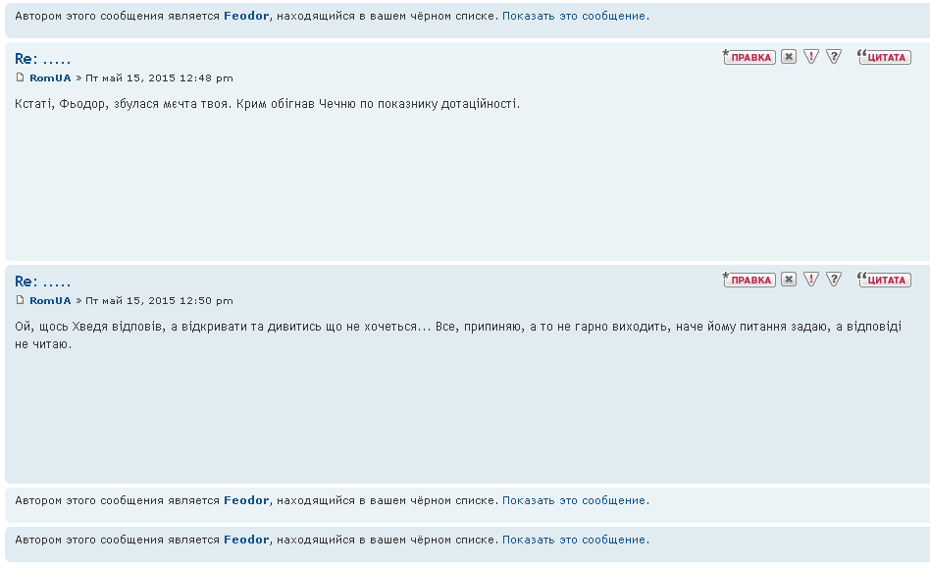Click ПРАВКА edit button on 12:50 post
The height and width of the screenshot is (566, 930).
[x=749, y=280]
